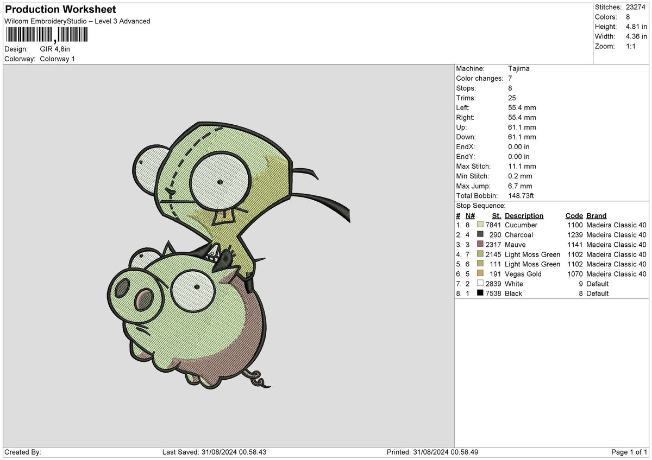Click the Trims value 25
The image size is (652, 460).
point(512,98)
